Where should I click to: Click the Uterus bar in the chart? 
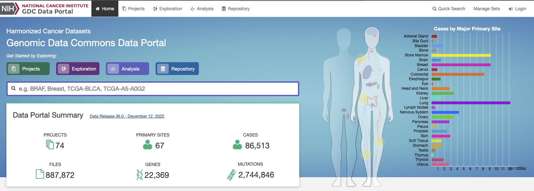(440, 165)
